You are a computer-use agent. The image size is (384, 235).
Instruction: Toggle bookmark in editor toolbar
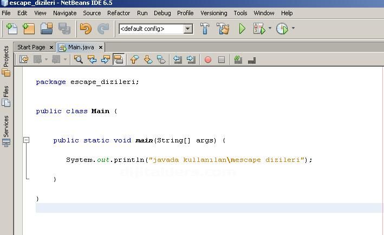(161, 60)
